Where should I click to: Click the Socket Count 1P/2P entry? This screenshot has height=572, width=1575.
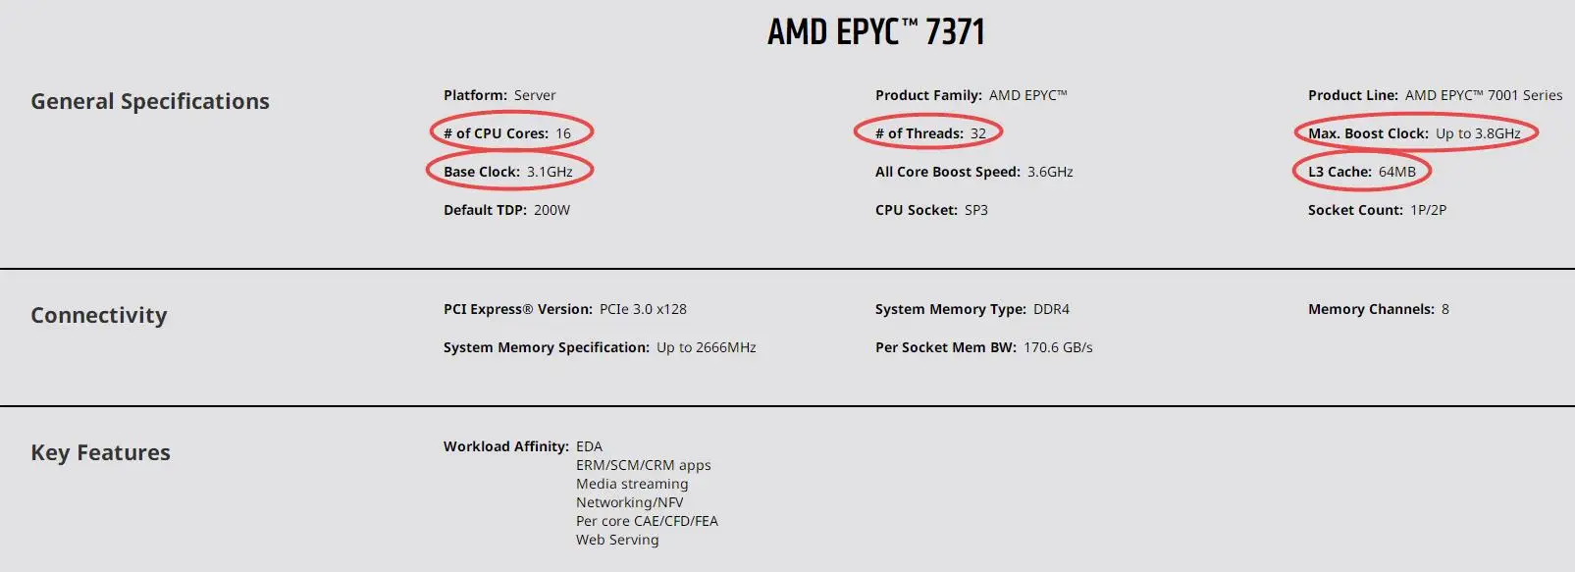[x=1377, y=210]
